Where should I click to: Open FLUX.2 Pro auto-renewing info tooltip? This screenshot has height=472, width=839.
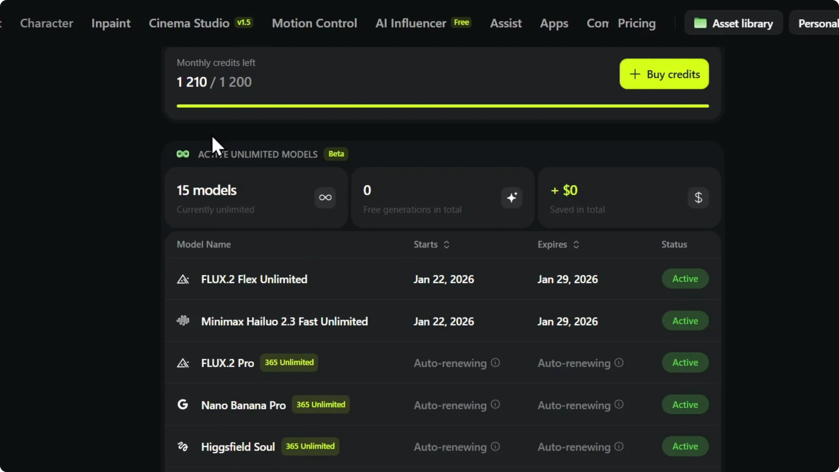point(495,362)
